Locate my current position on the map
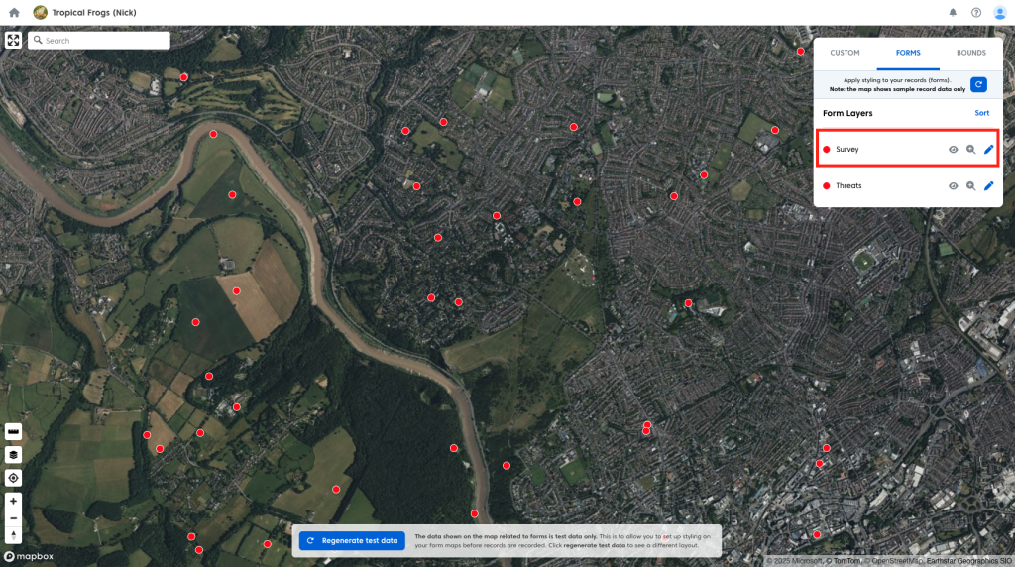Image resolution: width=1015 pixels, height=567 pixels. click(14, 478)
